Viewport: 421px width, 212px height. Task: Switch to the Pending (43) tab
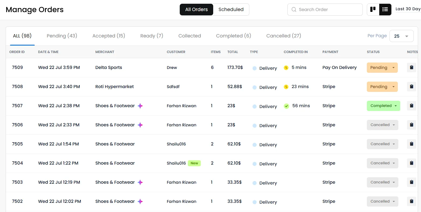click(x=62, y=36)
